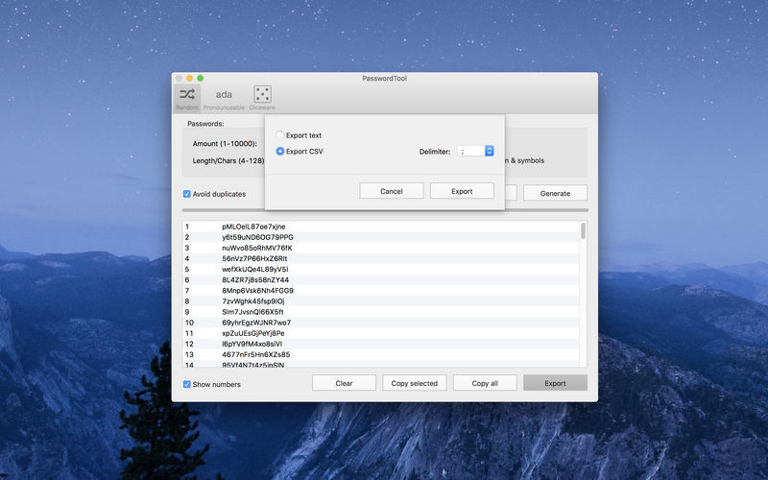Click the Copy selected button

tap(415, 383)
